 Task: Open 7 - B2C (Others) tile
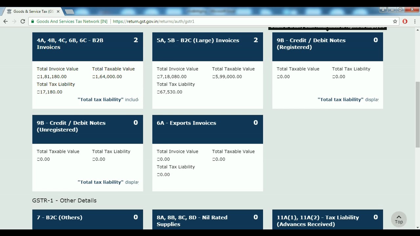point(87,219)
